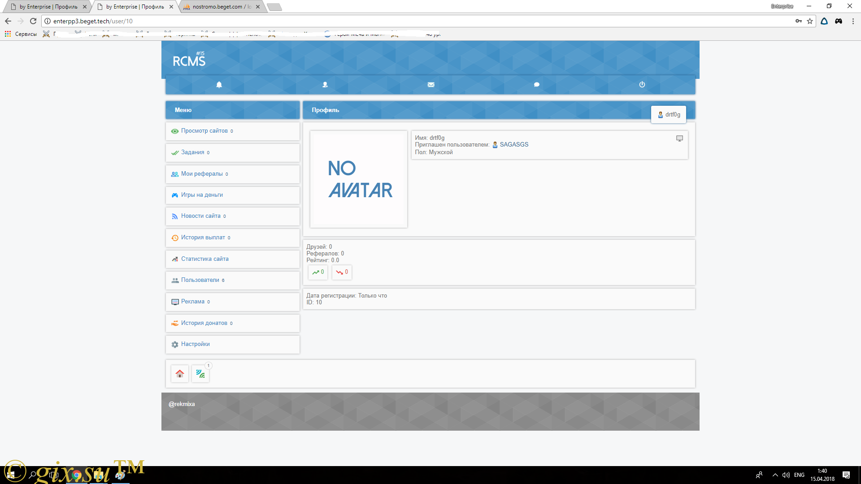
Task: Open Просмотр сайтов menu item
Action: 232,131
